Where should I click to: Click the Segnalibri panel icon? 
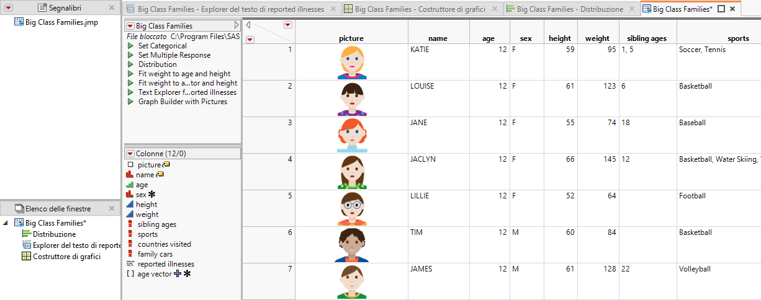(x=43, y=8)
